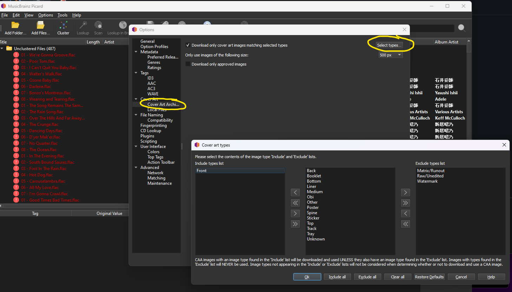Click double-right arrow beside Exclude list
512x292 pixels.
coord(406,203)
